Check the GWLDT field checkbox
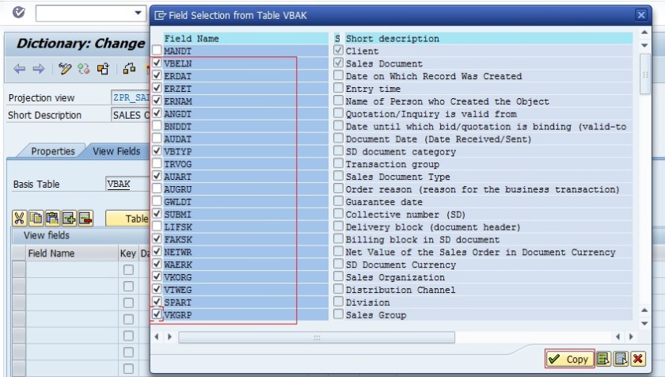665x377 pixels. (x=157, y=201)
